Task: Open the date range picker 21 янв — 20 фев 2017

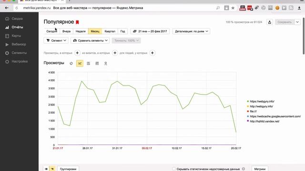Action: point(150,31)
